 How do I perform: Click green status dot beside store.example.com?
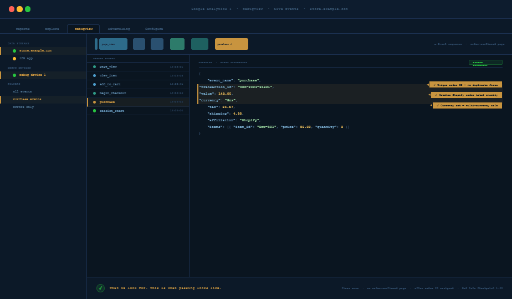[14, 51]
